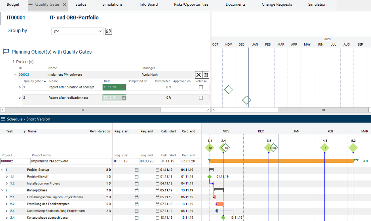
Task: Enable Release checkbox for Report after realization test
Action: 201,98
